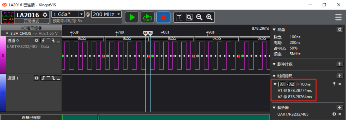This screenshot has height=120, width=346.
Task: Pin the A1-A2 marker pair
Action: point(334,84)
